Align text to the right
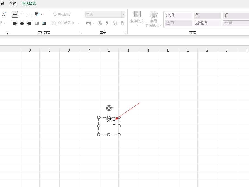 [x=29, y=23]
